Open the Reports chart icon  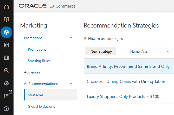click(x=7, y=96)
